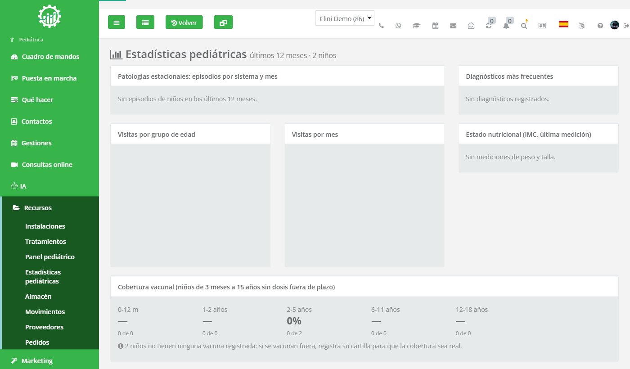Viewport: 630px width, 369px height.
Task: Click the ID card icon
Action: pos(542,26)
